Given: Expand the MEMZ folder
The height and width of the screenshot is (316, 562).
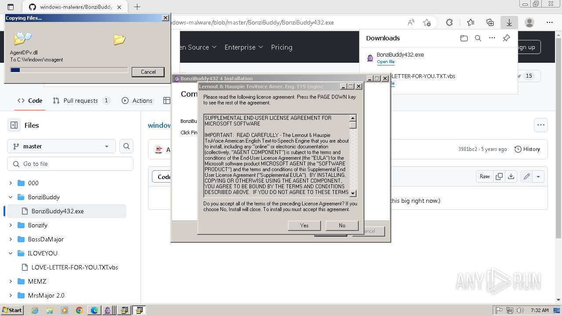Looking at the screenshot, I should (11, 281).
